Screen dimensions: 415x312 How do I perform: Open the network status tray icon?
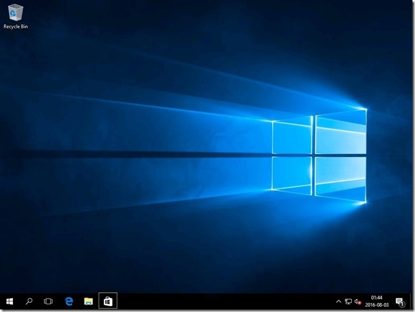[348, 302]
